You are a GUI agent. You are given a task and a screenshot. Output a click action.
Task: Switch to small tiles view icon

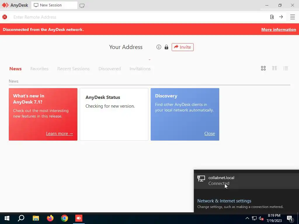coord(274,68)
